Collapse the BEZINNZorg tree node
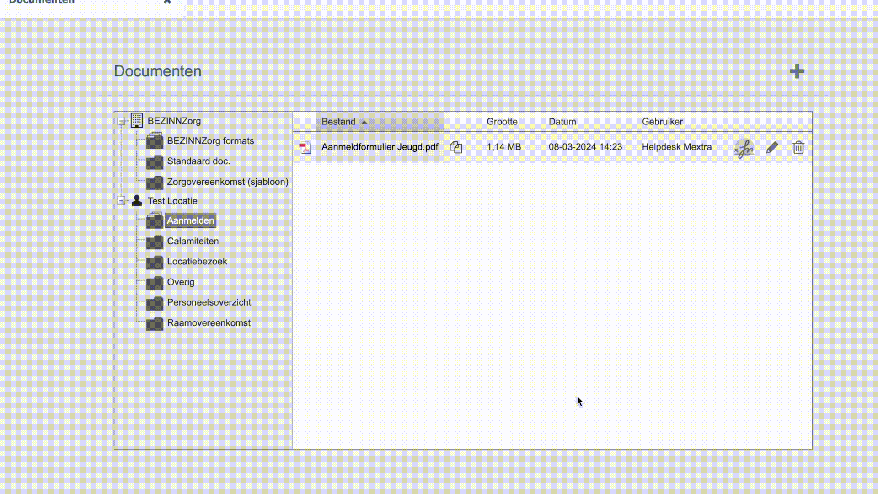This screenshot has width=878, height=494. click(121, 121)
